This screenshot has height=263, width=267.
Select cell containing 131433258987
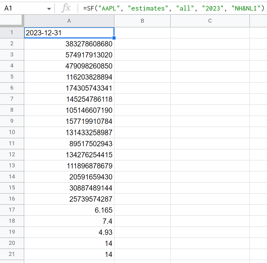coord(69,132)
